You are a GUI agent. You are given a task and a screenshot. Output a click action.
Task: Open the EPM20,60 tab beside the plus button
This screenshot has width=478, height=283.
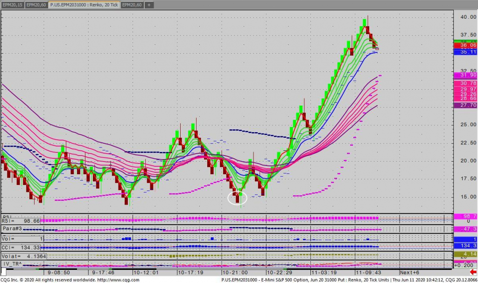[x=132, y=5]
